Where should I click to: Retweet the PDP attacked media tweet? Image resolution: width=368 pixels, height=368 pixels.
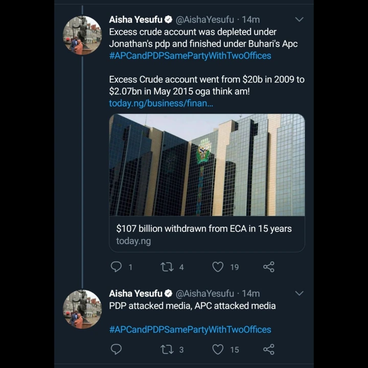pyautogui.click(x=167, y=350)
